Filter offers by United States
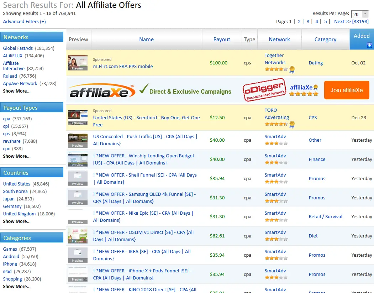The image size is (374, 293). 16,184
